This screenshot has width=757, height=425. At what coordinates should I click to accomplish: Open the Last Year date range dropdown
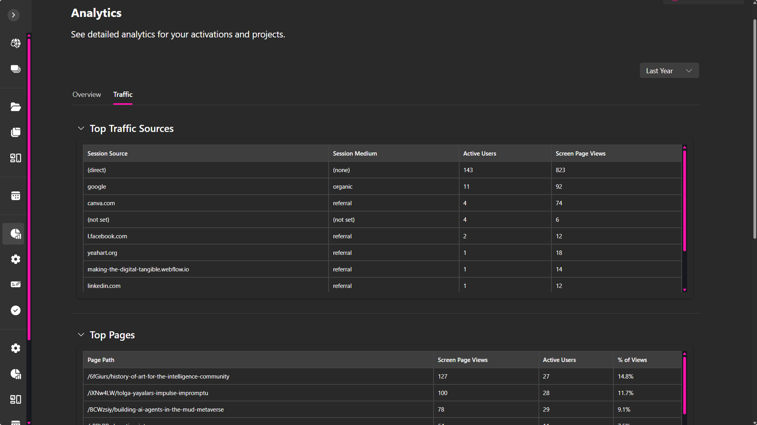tap(669, 71)
